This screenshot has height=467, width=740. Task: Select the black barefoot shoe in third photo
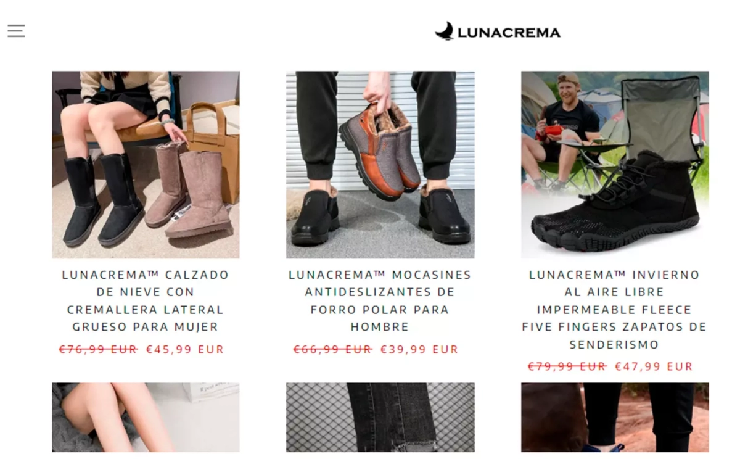pos(615,202)
